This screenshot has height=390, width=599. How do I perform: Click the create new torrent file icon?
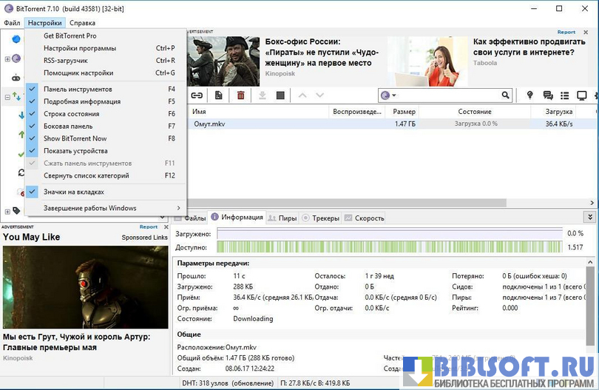point(218,95)
